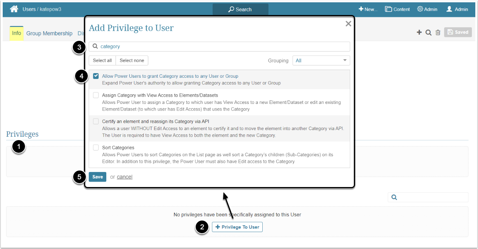
Task: Check Certify an element and reassign its Category
Action: coord(96,121)
